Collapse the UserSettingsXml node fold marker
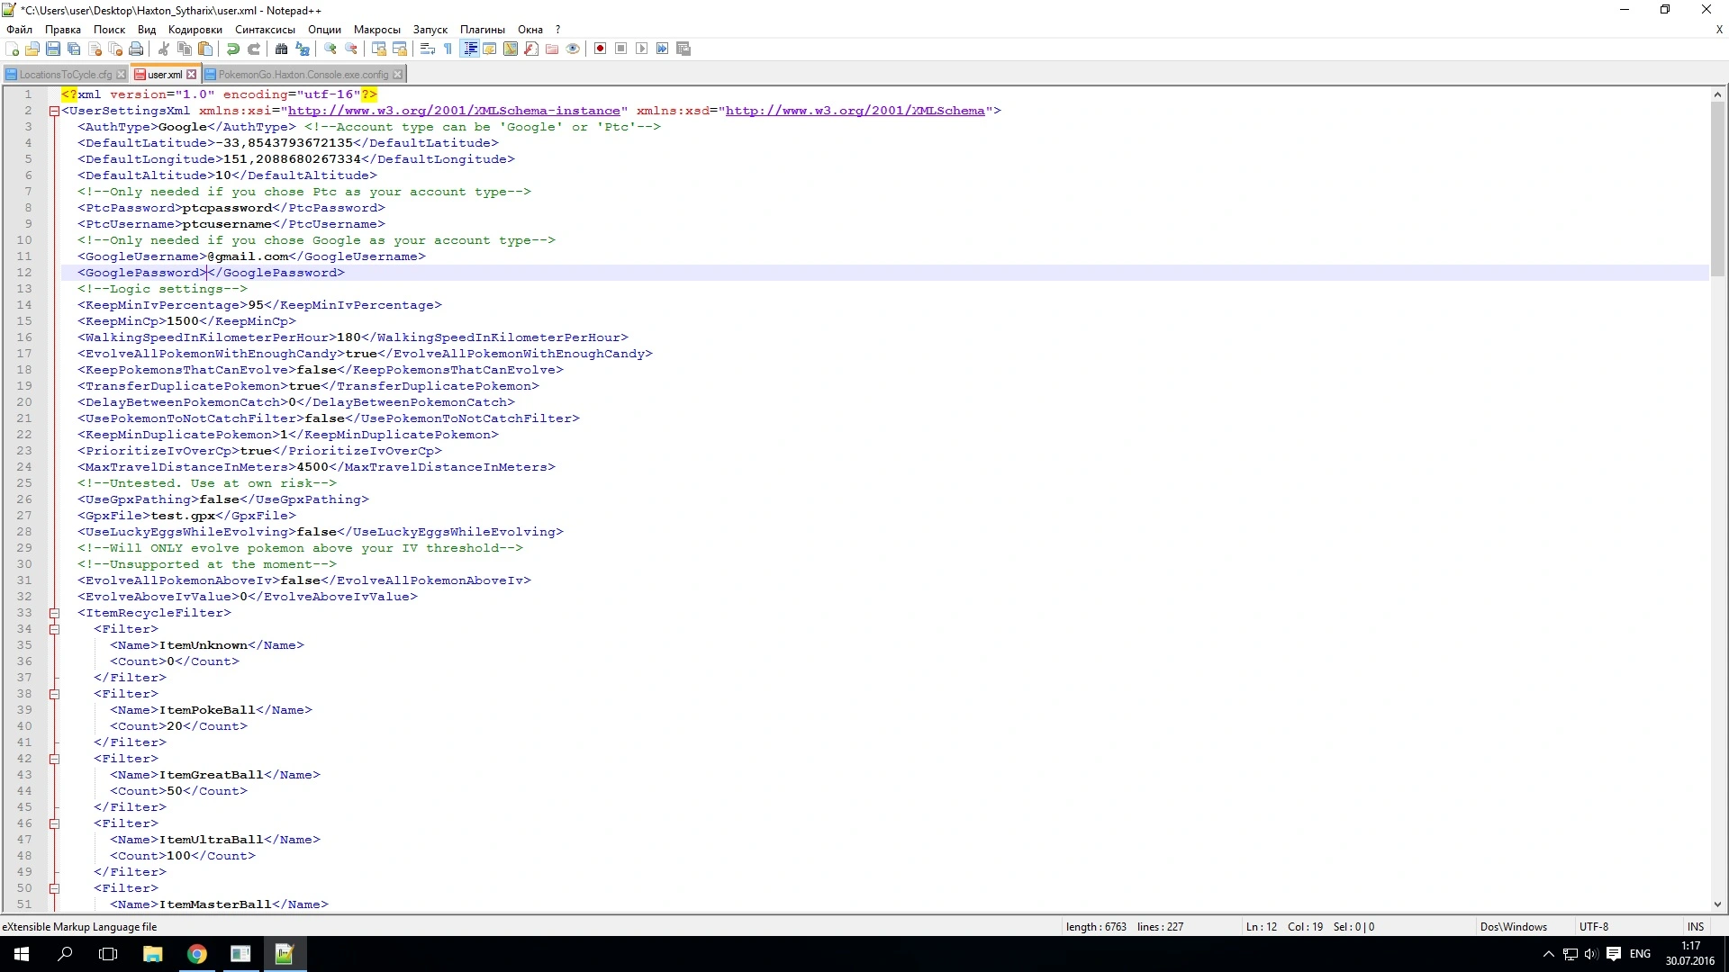 tap(54, 111)
